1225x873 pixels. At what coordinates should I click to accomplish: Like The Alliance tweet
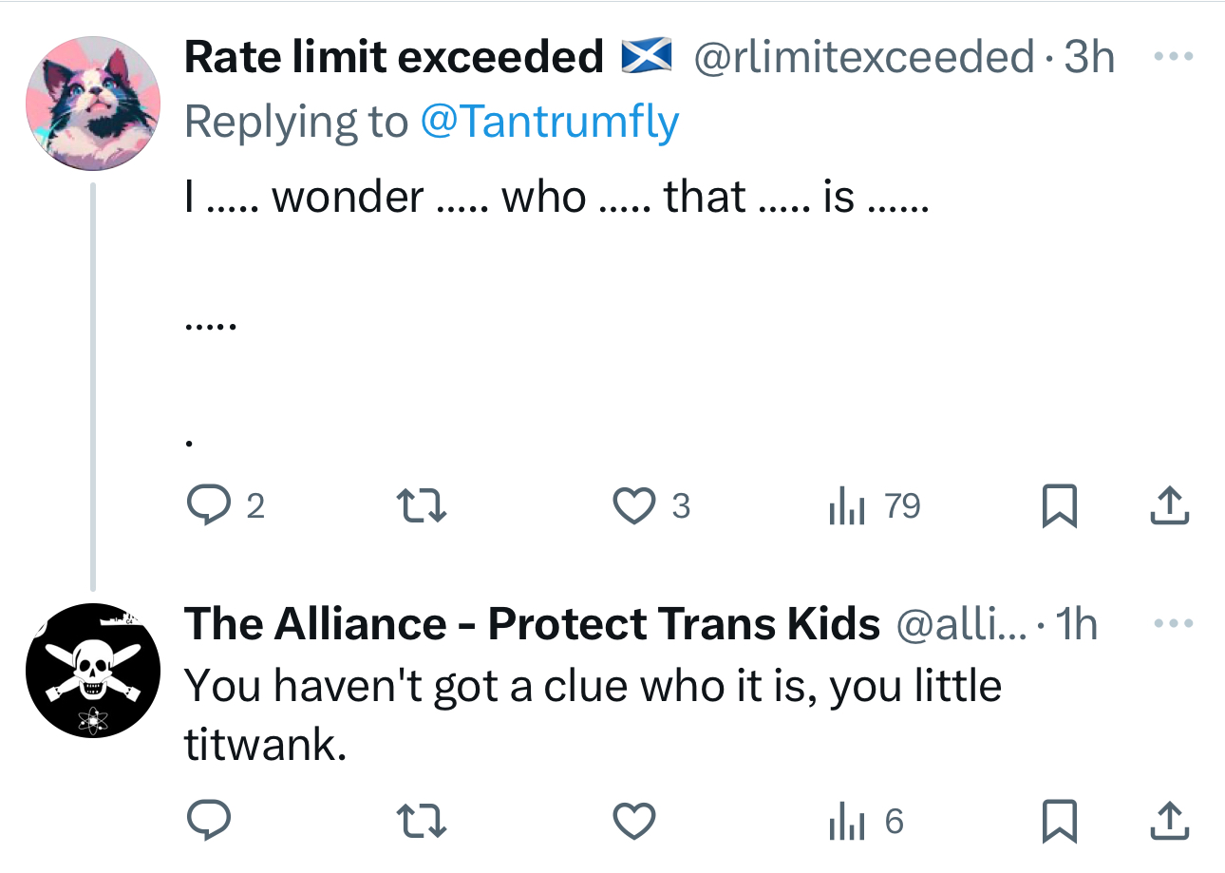coord(633,822)
